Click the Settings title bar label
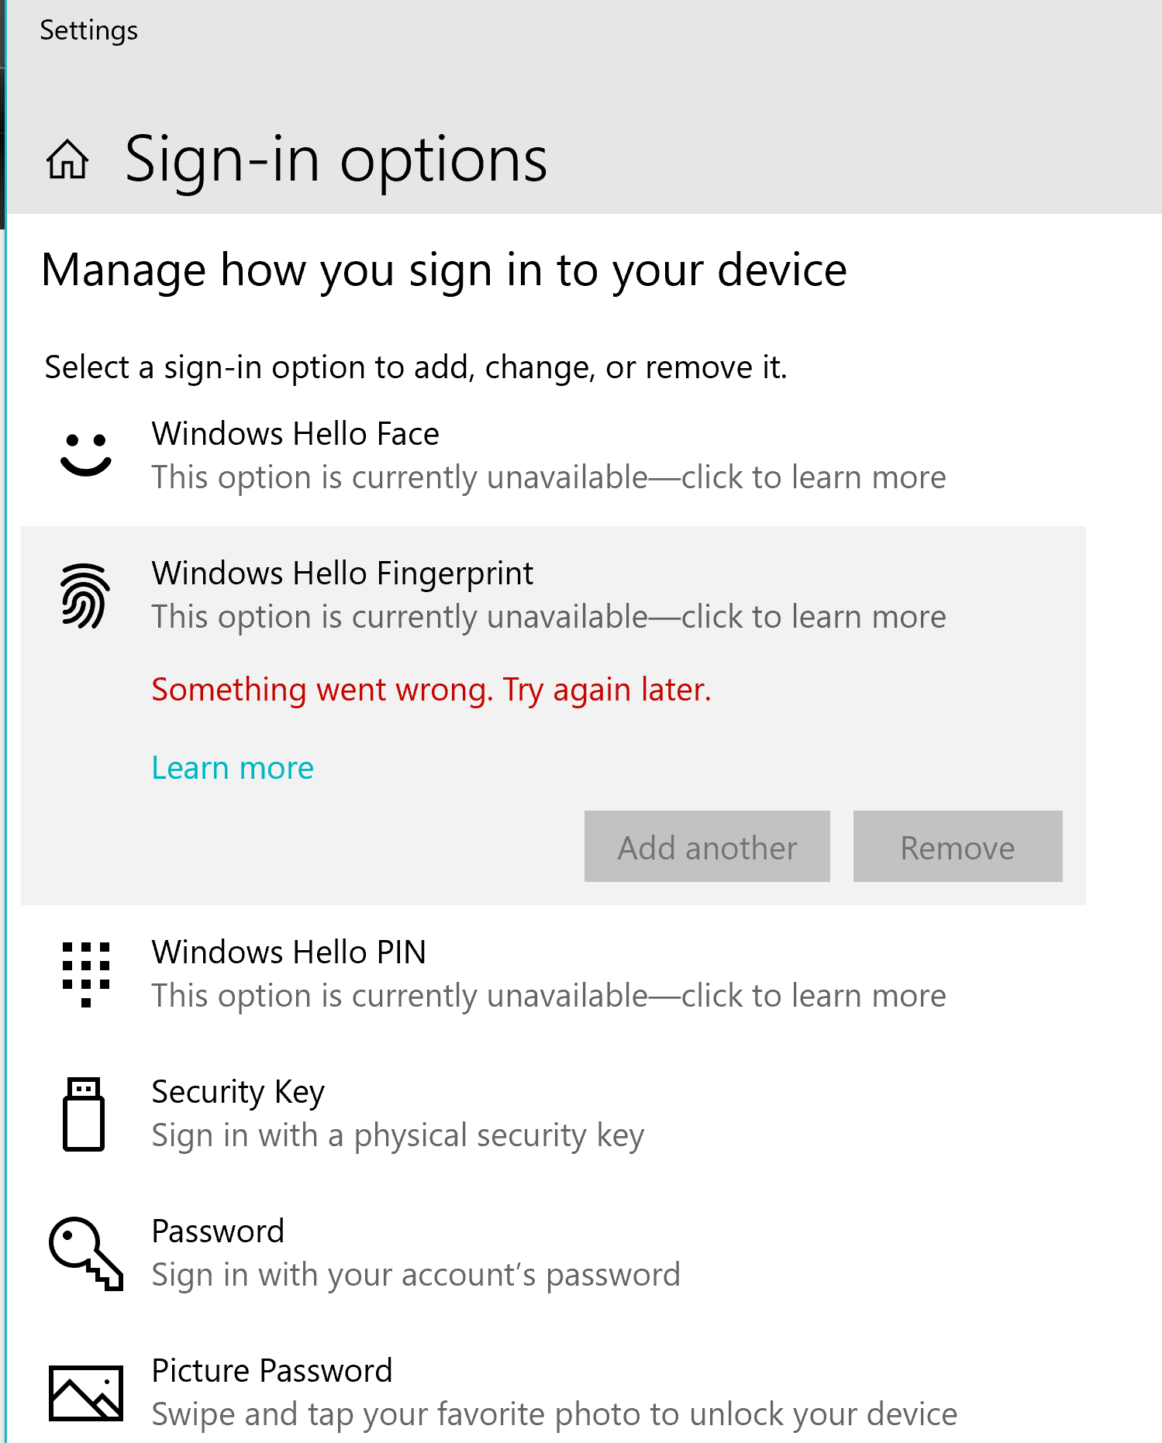The image size is (1162, 1443). [x=89, y=29]
